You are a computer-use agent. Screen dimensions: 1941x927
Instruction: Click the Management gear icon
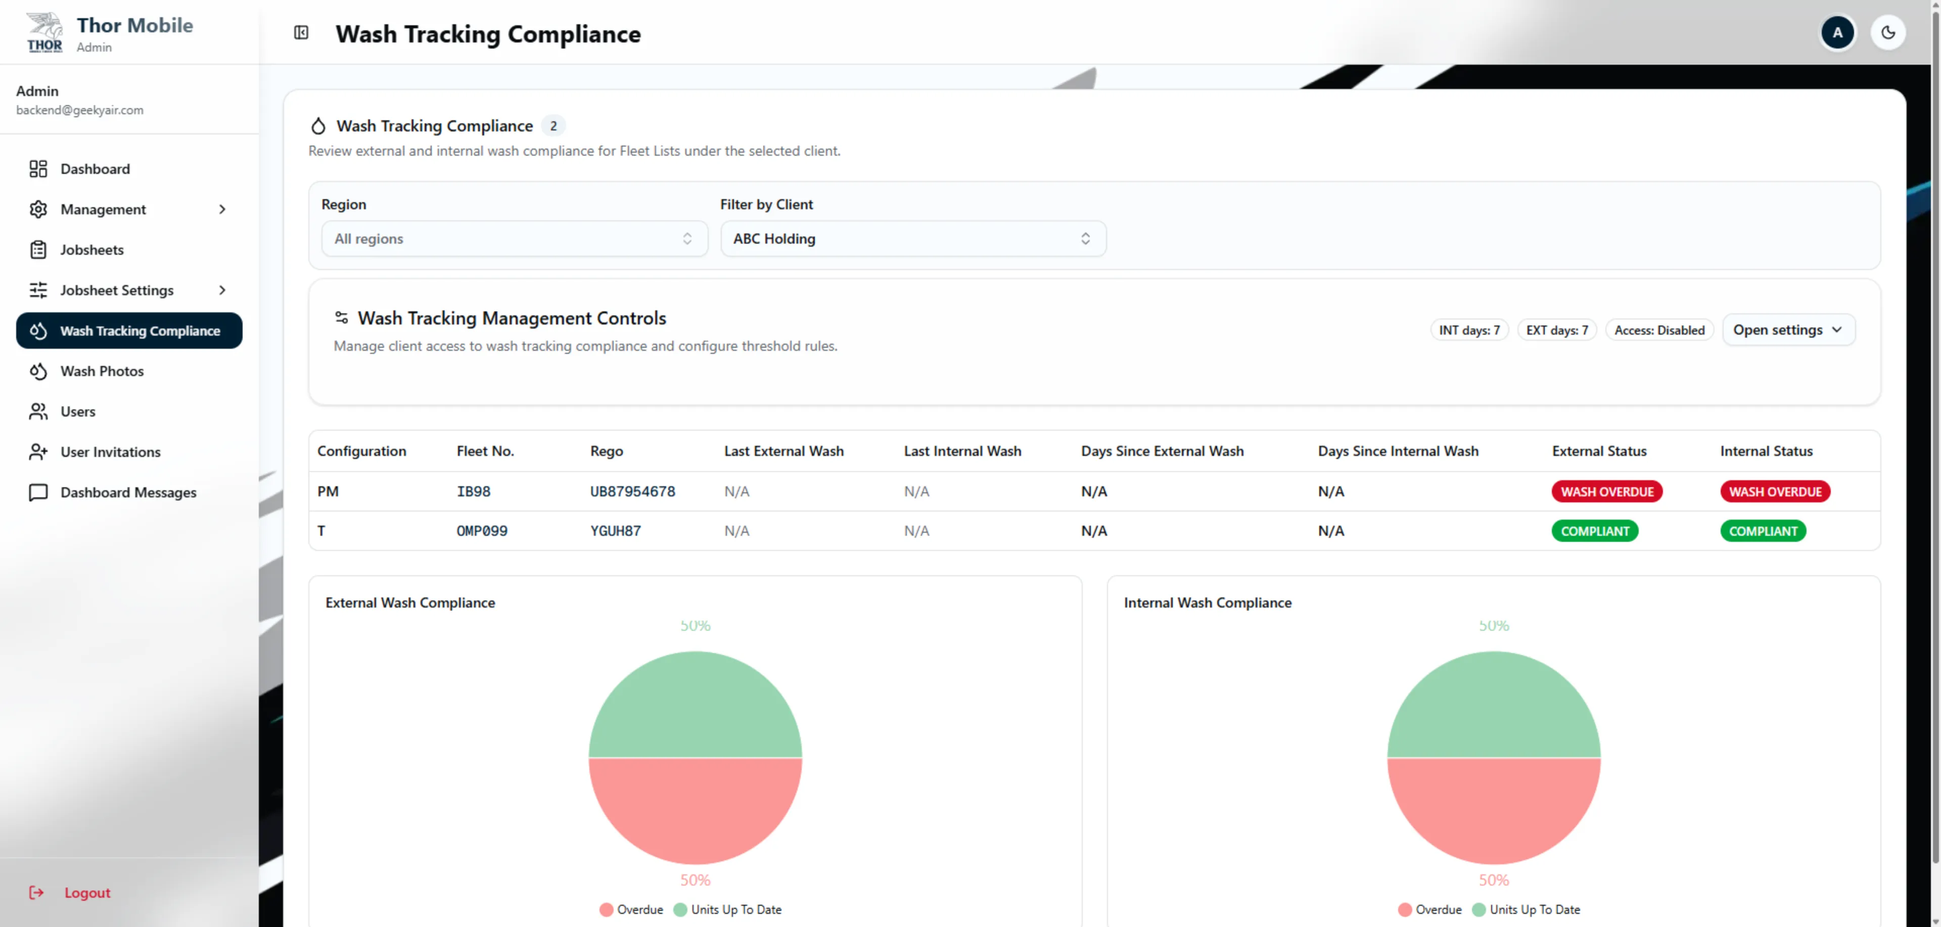38,210
